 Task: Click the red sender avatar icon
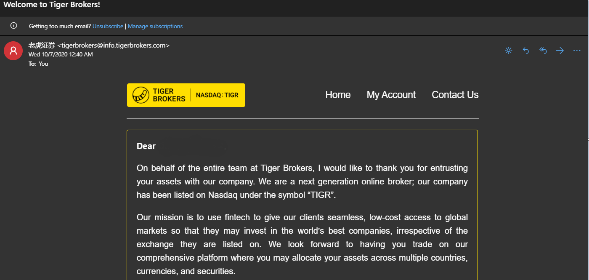point(13,51)
